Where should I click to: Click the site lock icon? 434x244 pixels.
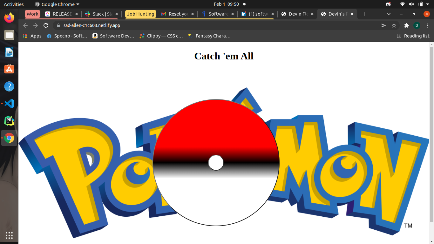point(58,25)
